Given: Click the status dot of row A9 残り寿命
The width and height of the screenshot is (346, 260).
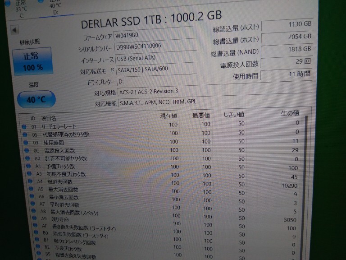Looking at the screenshot, I should pos(35,218).
